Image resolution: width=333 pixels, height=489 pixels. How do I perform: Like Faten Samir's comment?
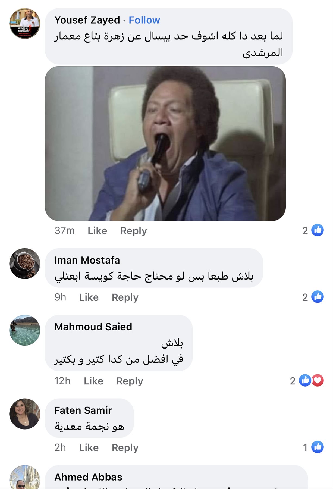89,447
